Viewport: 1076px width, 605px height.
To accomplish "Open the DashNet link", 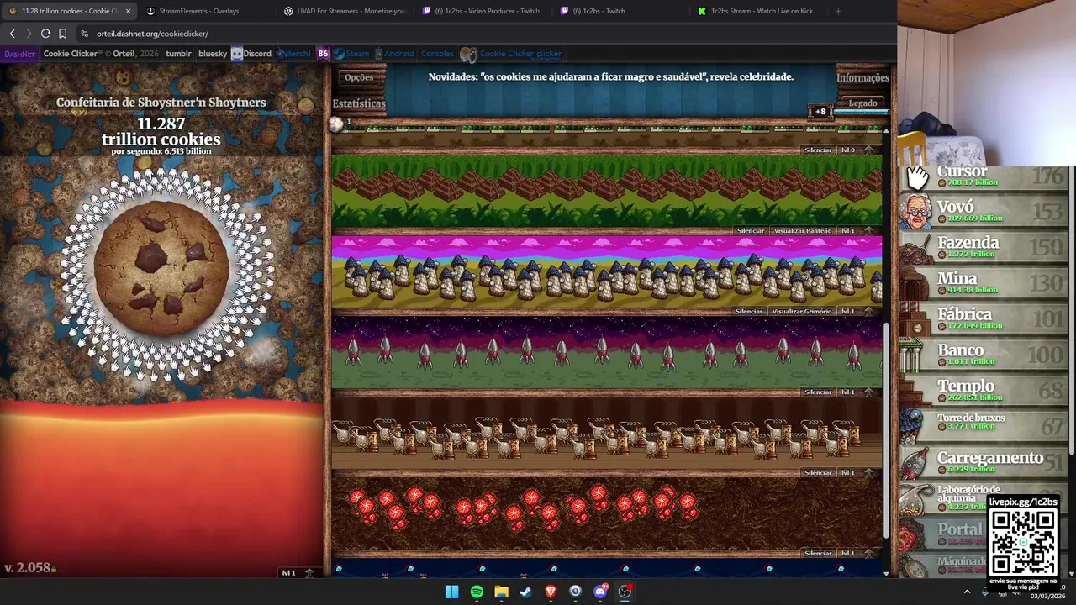I will 19,54.
